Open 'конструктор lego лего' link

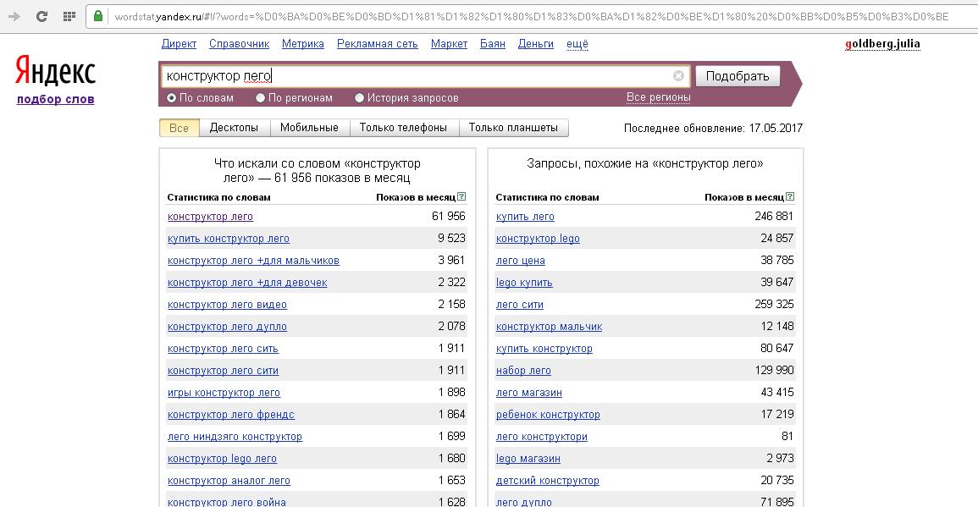coord(222,459)
